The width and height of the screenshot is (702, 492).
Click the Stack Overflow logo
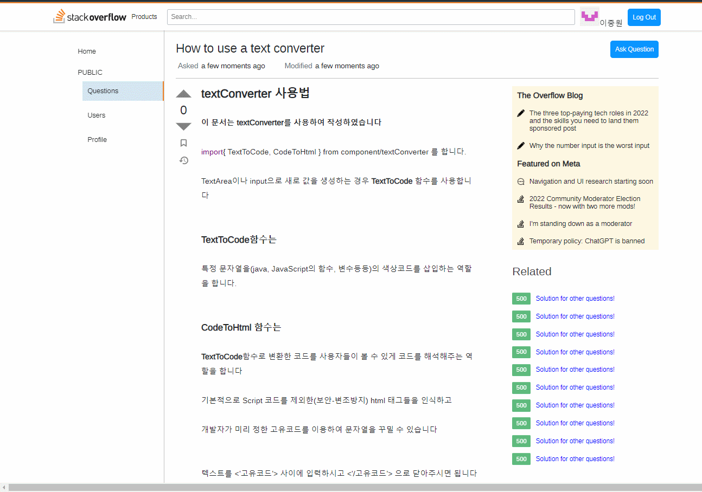click(90, 17)
